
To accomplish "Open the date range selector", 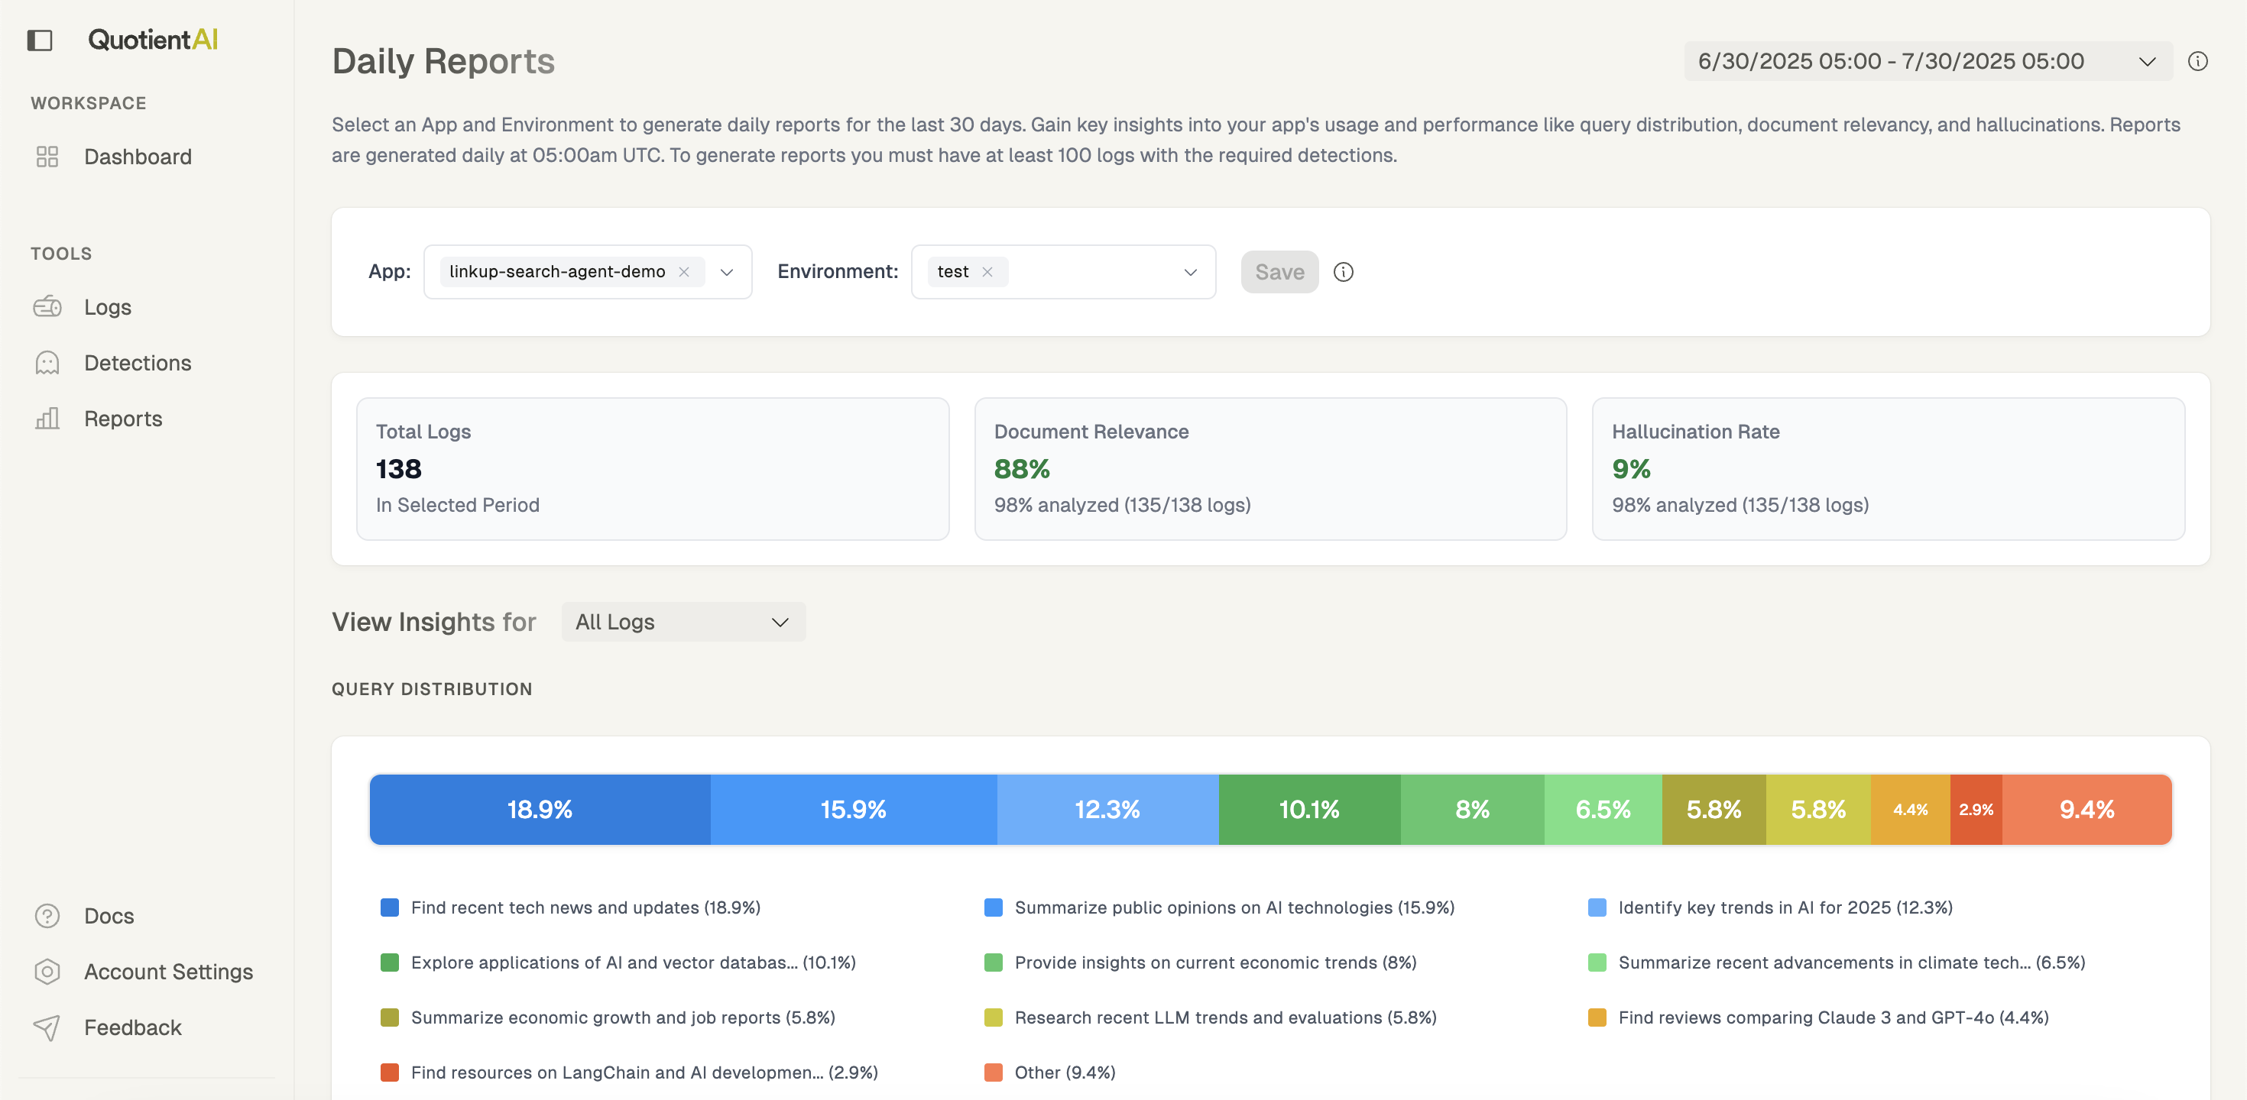I will (x=1927, y=61).
